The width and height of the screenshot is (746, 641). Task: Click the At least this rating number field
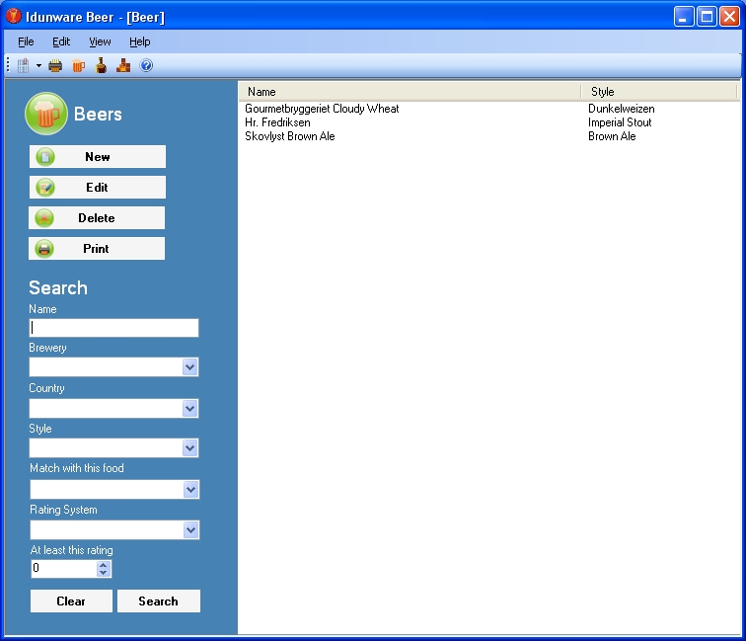(x=64, y=568)
